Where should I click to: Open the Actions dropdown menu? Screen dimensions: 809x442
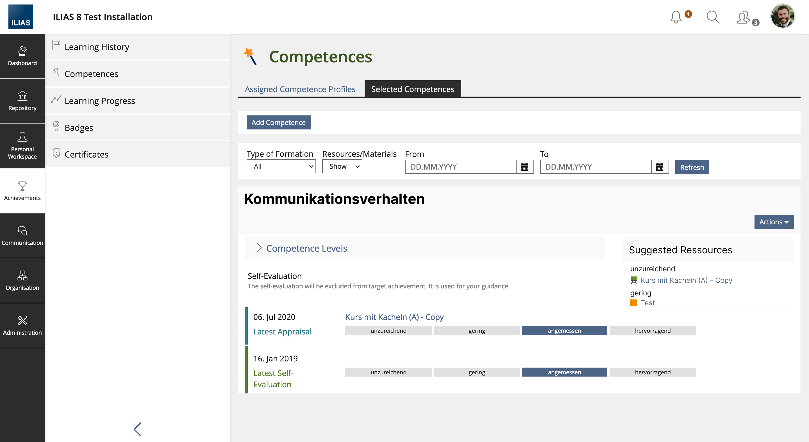774,222
